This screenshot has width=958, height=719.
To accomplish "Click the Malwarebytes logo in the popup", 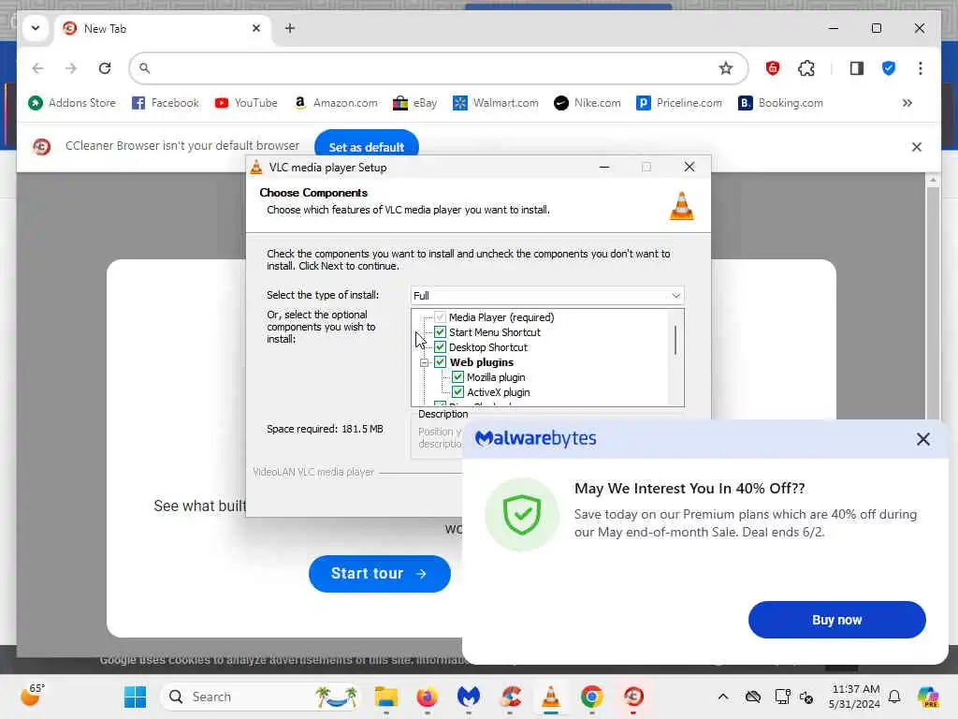I will click(535, 438).
